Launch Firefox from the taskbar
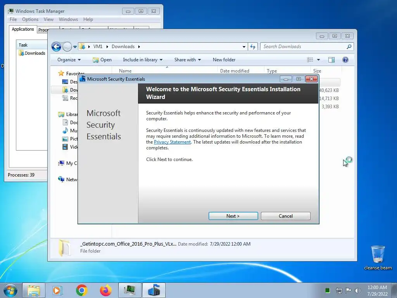 tap(105, 290)
